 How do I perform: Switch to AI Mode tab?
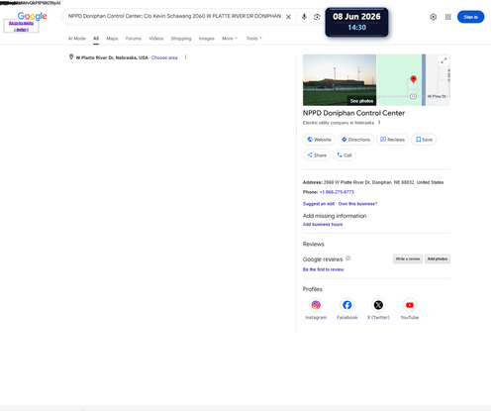tap(76, 39)
